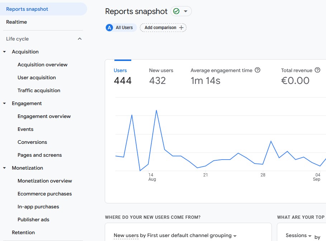
Task: Open the dropdown arrow next to Reports snapshot
Action: (185, 11)
